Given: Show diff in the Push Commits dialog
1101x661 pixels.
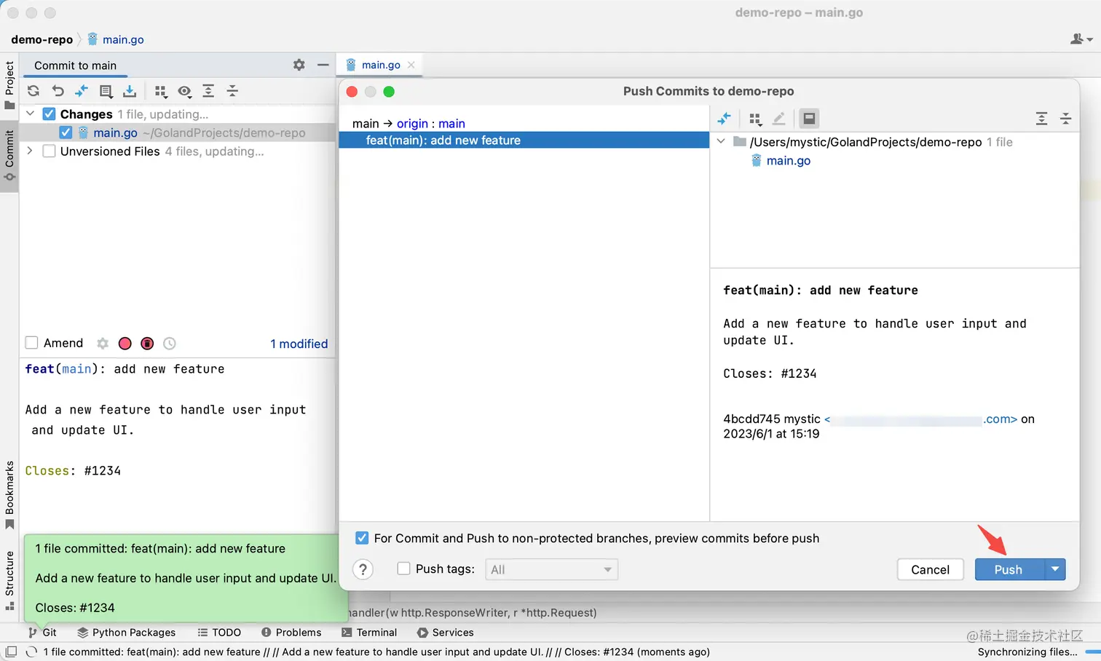Looking at the screenshot, I should click(724, 119).
